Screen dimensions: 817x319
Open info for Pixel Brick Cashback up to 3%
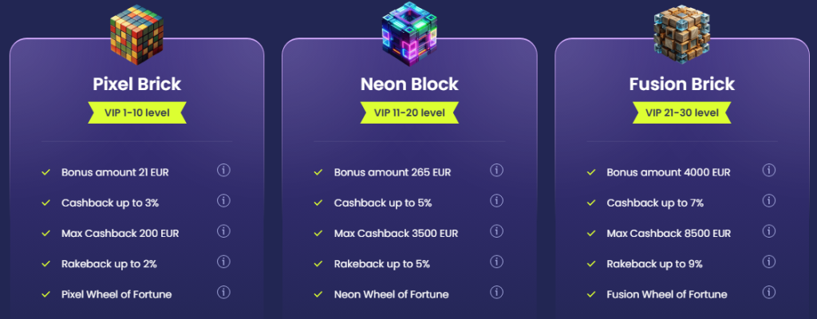pyautogui.click(x=223, y=201)
